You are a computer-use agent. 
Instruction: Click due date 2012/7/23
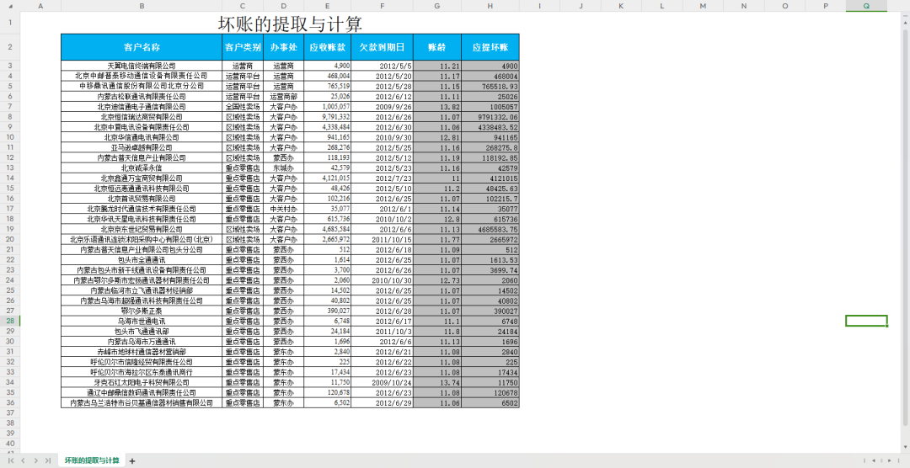click(x=383, y=178)
